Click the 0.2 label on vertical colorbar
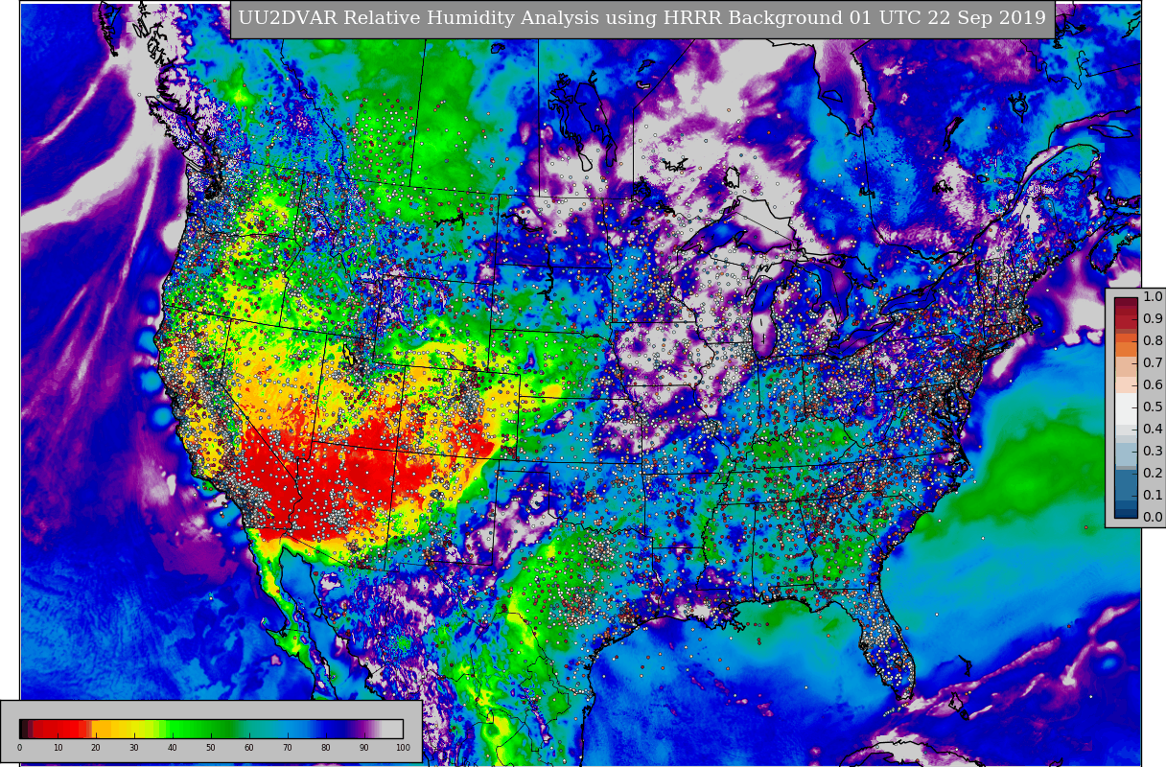The image size is (1166, 767). (x=1153, y=474)
